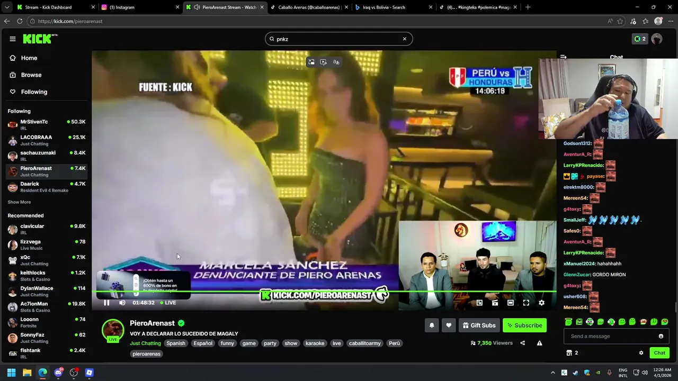Select the karaoke tag
This screenshot has height=381, width=678.
click(315, 343)
